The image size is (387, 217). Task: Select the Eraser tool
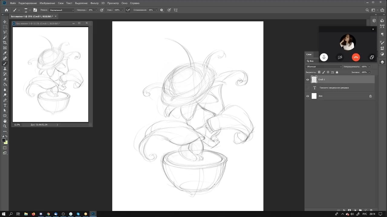coord(5,79)
